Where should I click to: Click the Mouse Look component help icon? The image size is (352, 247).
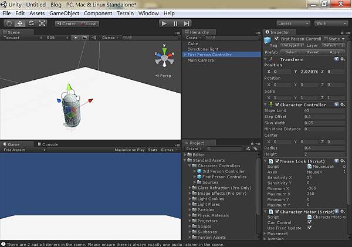[336, 161]
